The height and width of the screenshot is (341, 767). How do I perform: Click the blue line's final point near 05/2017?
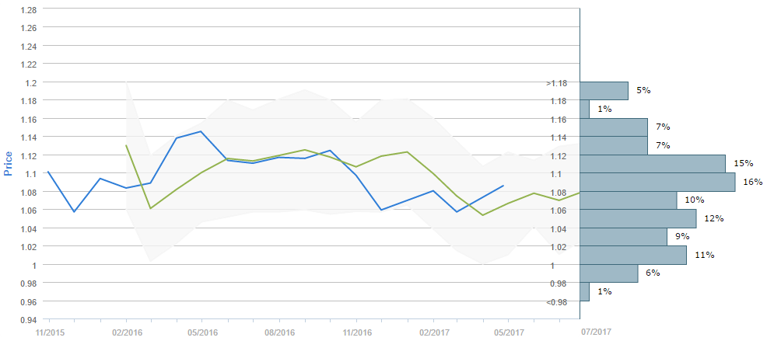click(x=504, y=186)
